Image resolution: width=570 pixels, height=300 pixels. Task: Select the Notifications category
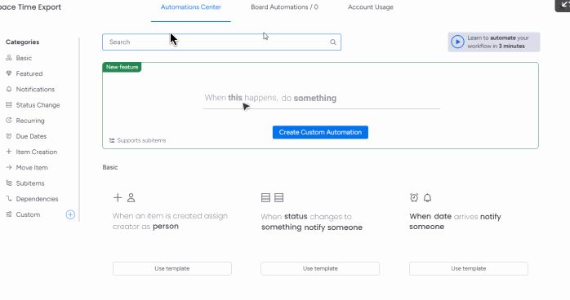(x=35, y=89)
